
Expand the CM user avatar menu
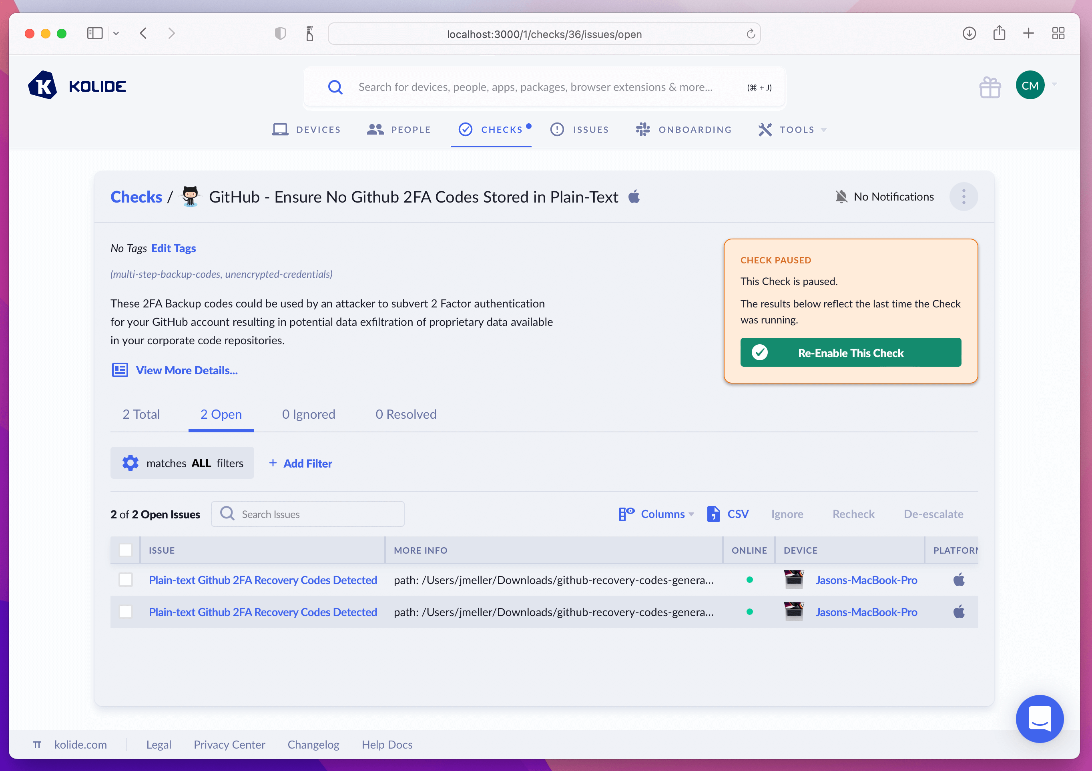1030,85
